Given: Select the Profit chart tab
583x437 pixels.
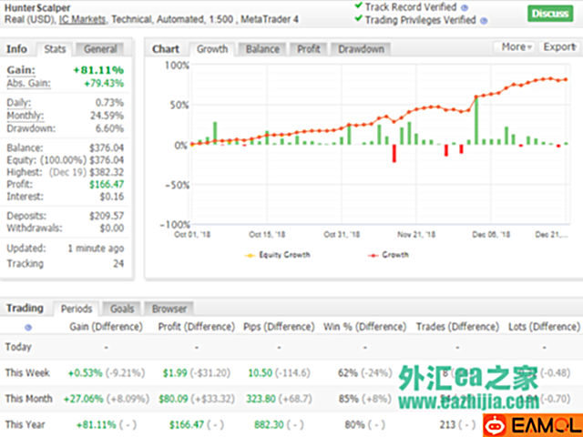Looking at the screenshot, I should [x=308, y=49].
